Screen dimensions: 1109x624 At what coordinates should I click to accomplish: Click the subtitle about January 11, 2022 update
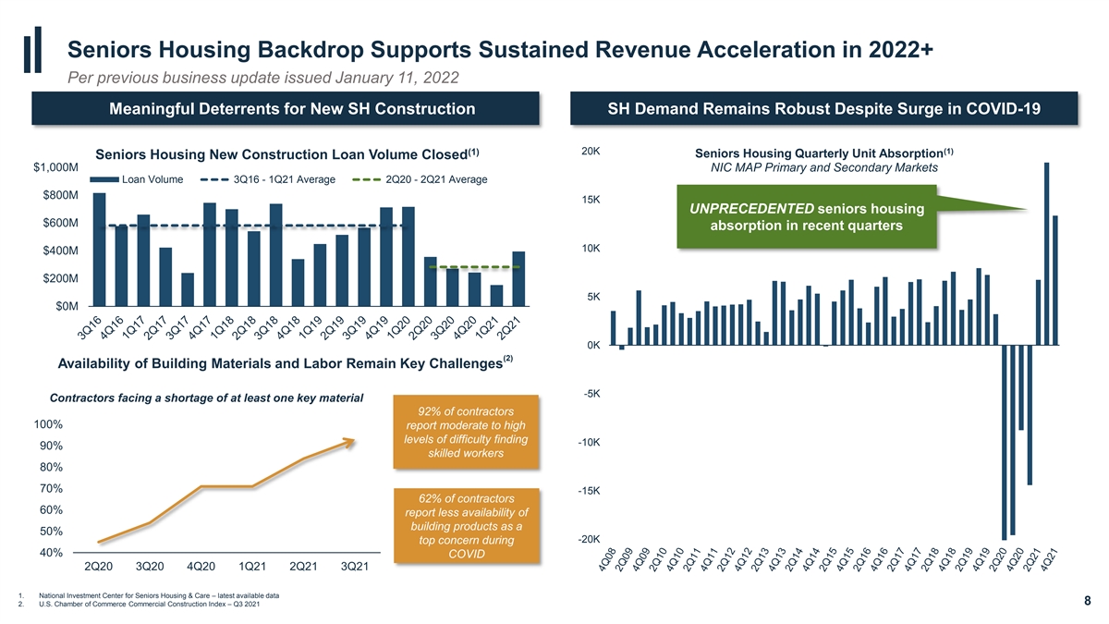pos(264,76)
